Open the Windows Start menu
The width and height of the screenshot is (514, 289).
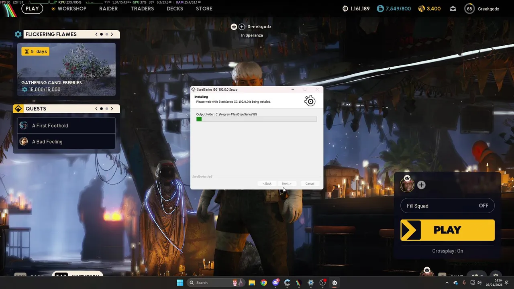(x=180, y=283)
